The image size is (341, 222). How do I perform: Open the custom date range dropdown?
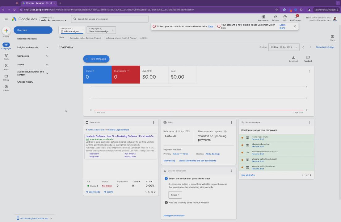point(284,47)
